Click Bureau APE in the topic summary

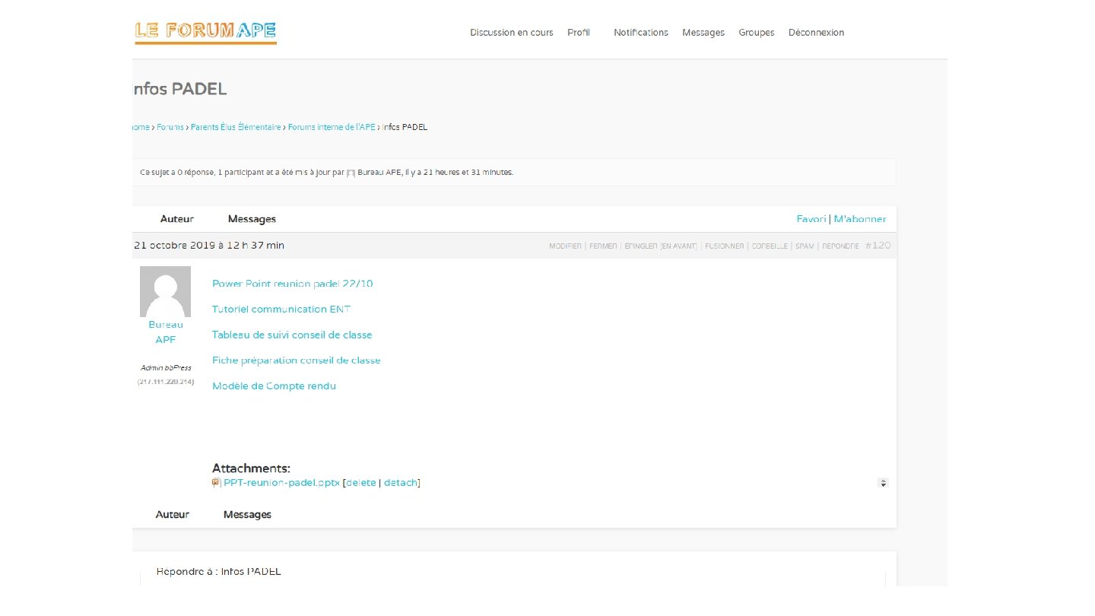[x=379, y=173]
